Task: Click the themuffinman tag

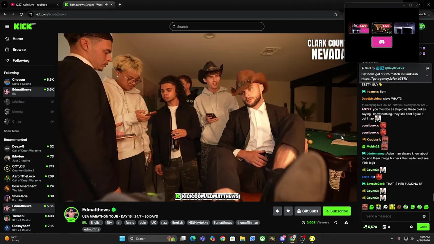Action: pos(248,223)
